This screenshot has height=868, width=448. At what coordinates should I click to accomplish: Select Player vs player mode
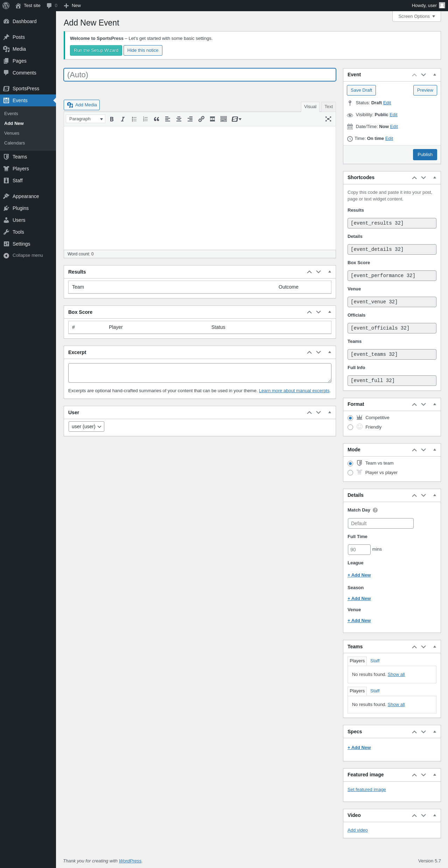pyautogui.click(x=350, y=473)
